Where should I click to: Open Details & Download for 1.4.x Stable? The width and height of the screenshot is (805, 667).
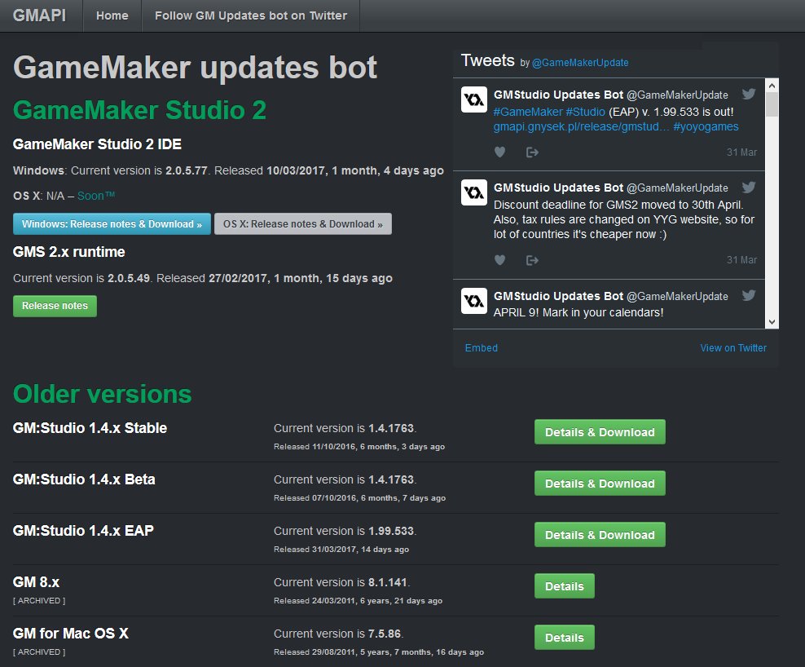point(600,432)
